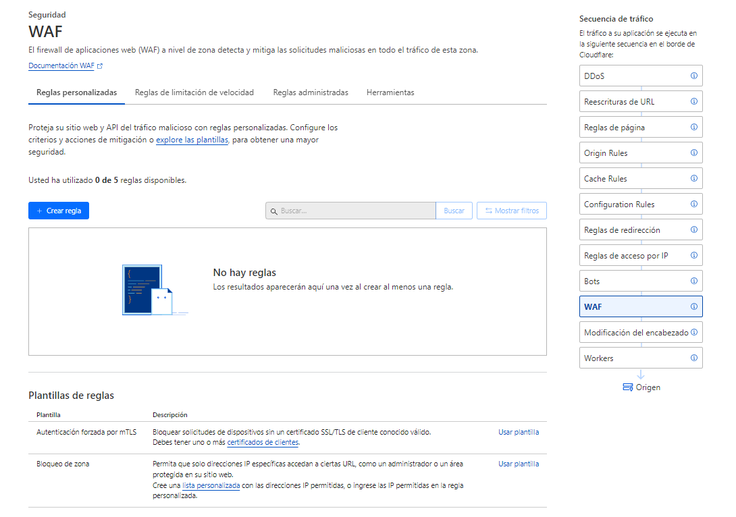This screenshot has height=517, width=736.
Task: Click the info icon next to DDoS
Action: [x=693, y=76]
